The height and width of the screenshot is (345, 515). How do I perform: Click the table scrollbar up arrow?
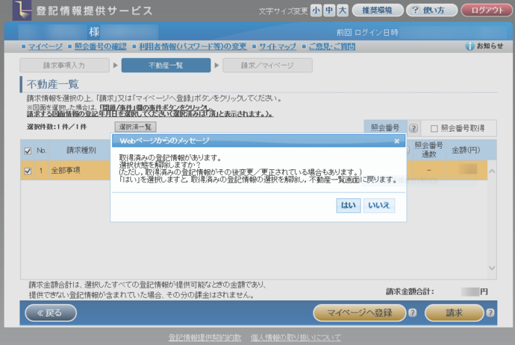tap(492, 171)
